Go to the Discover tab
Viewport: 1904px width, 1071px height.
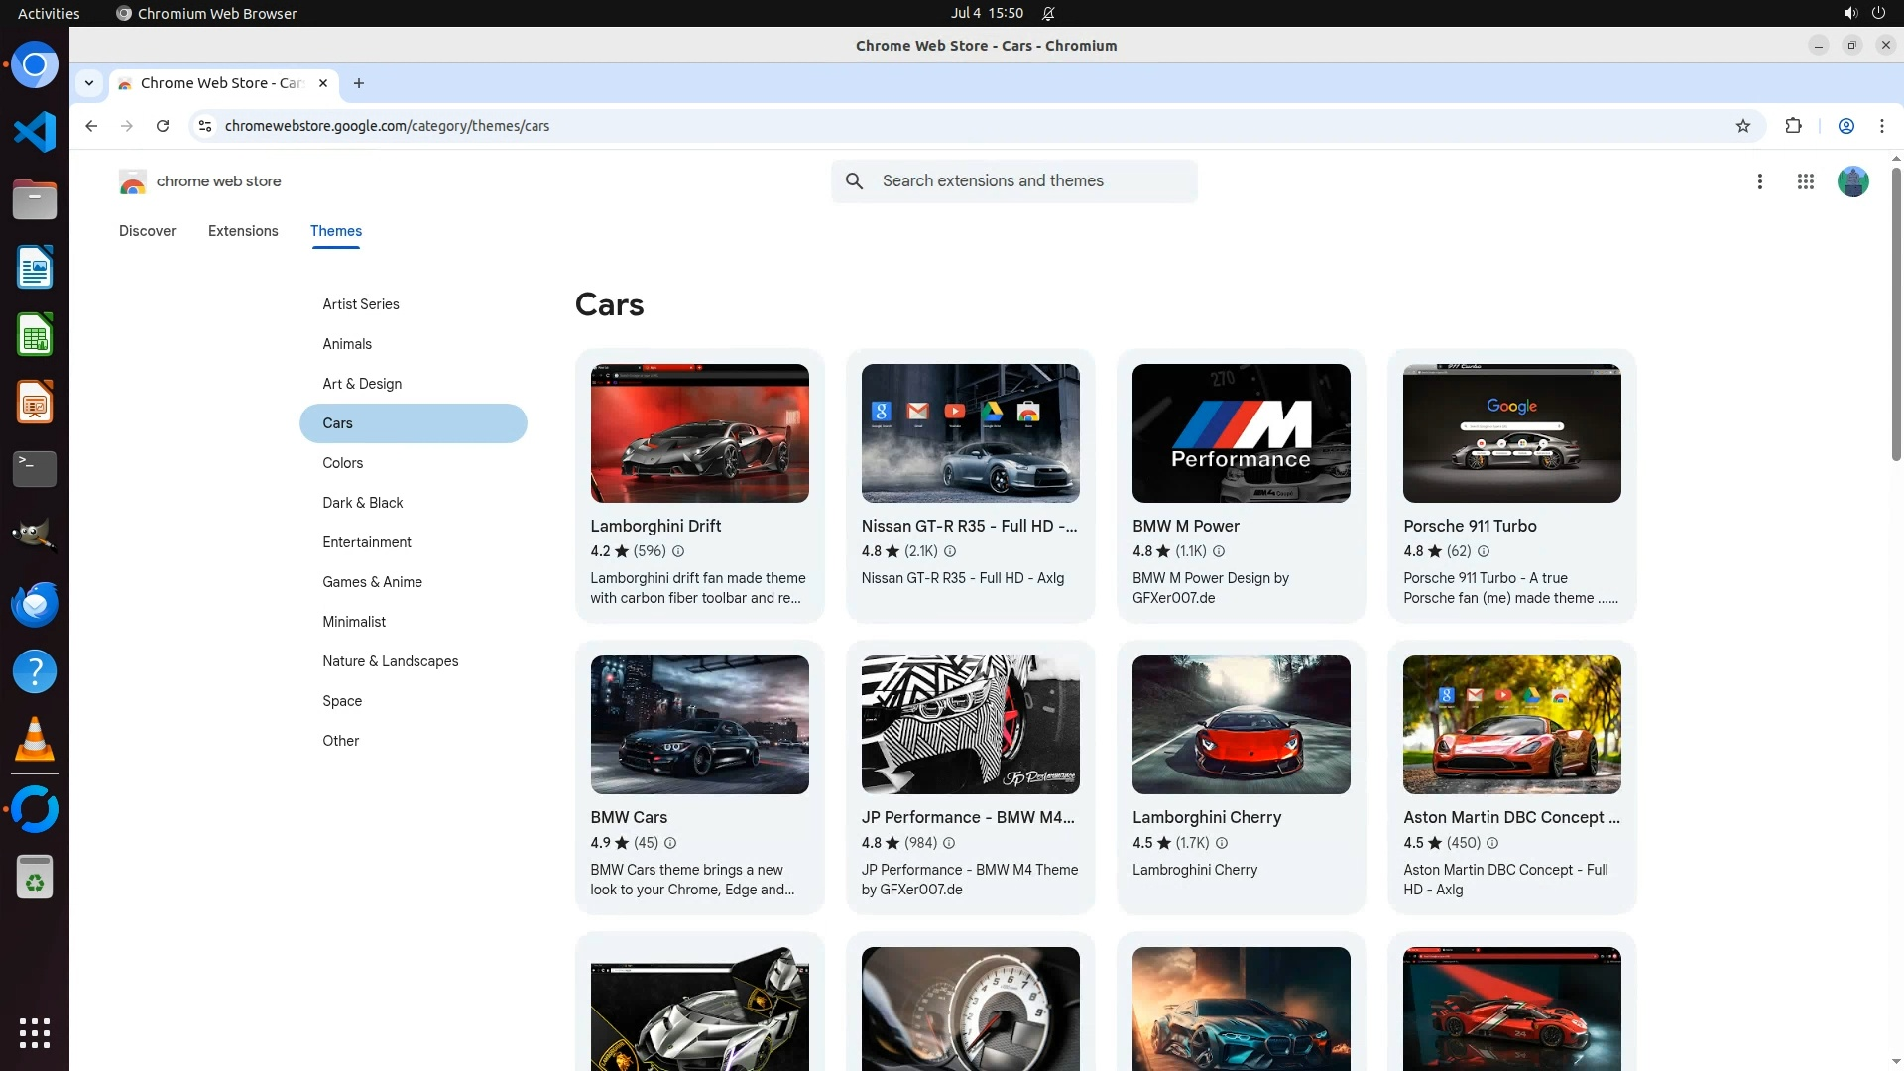[147, 231]
